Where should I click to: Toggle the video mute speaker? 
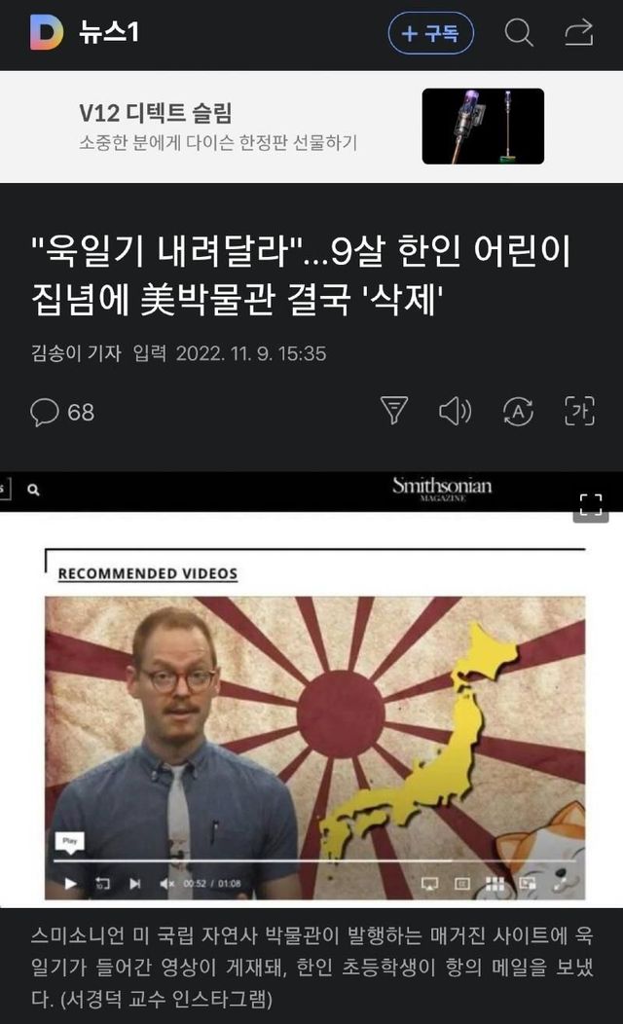[166, 883]
